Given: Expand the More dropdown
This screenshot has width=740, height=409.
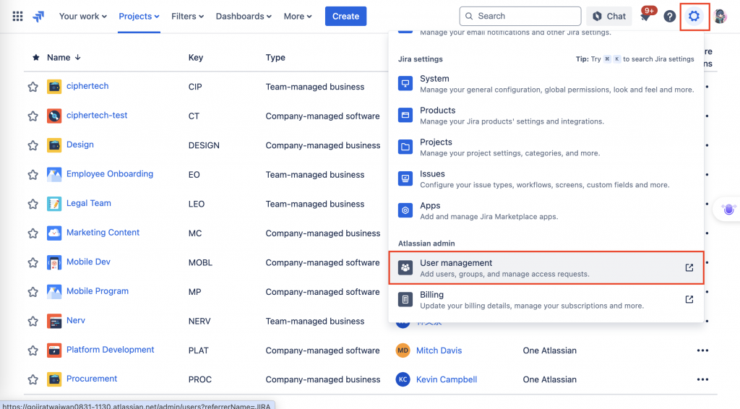Looking at the screenshot, I should (x=298, y=17).
